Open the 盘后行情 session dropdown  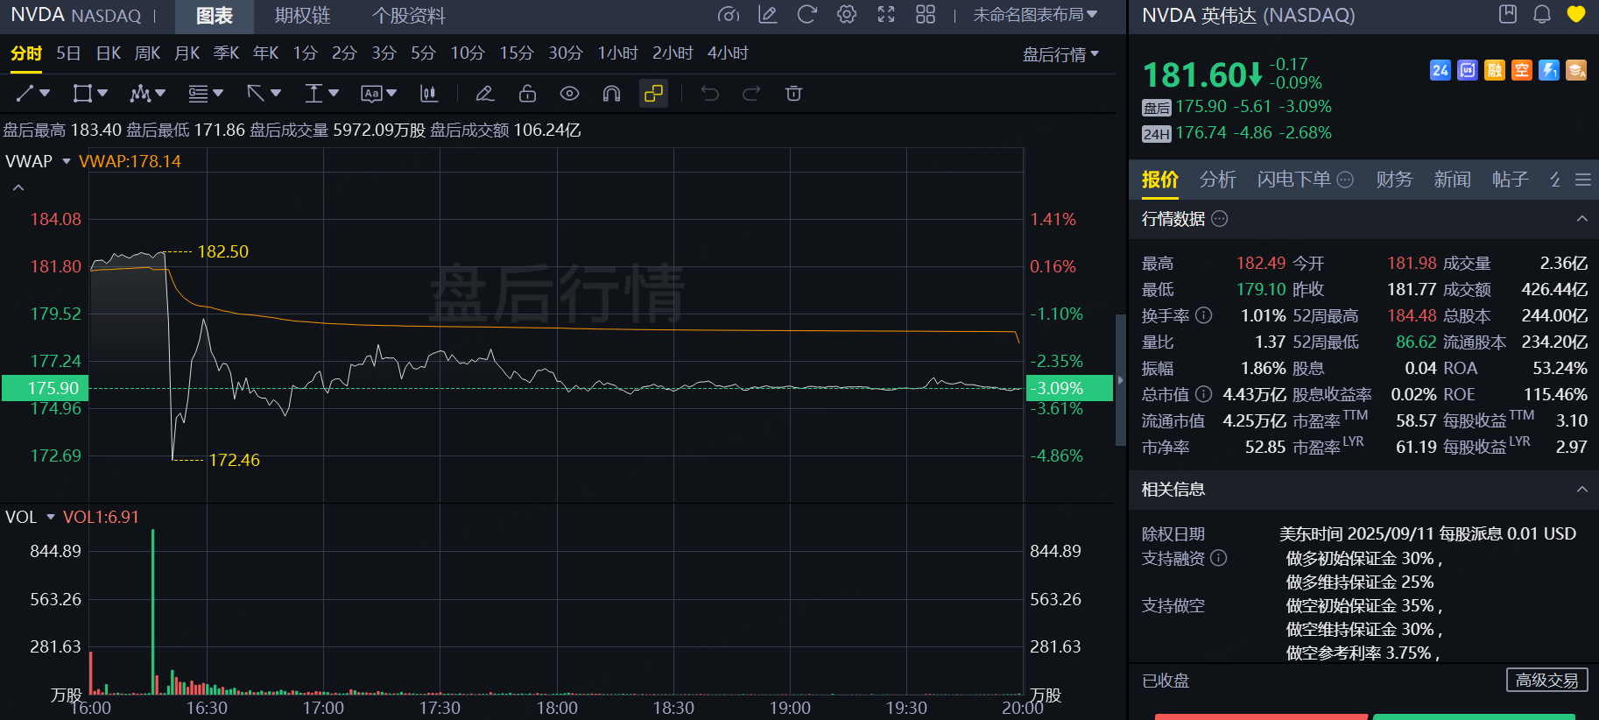click(x=1060, y=54)
